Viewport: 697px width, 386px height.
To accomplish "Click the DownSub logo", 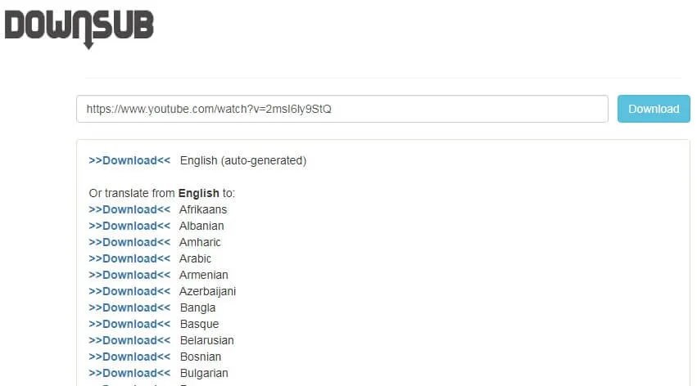I will [79, 26].
